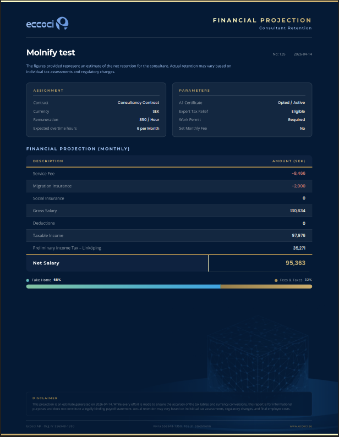339x437 pixels.
Task: Click the Expert Tax Relief label
Action: 193,112
